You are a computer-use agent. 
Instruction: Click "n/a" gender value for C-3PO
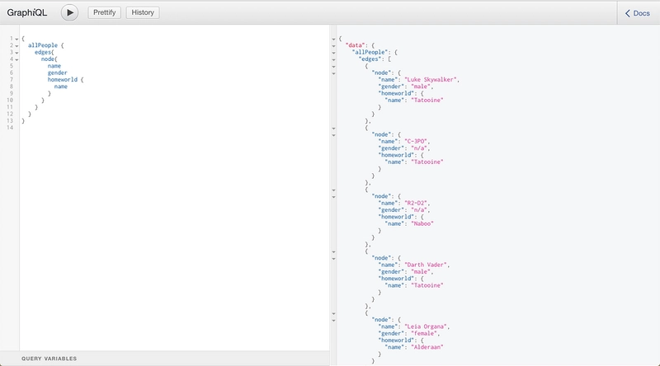coord(419,148)
